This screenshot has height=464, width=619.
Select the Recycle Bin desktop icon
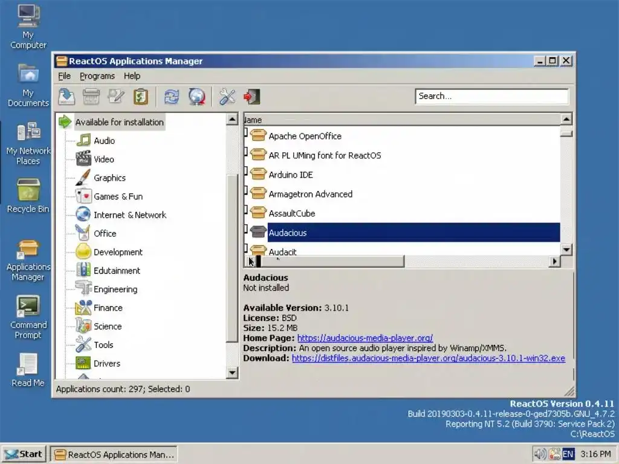[28, 190]
